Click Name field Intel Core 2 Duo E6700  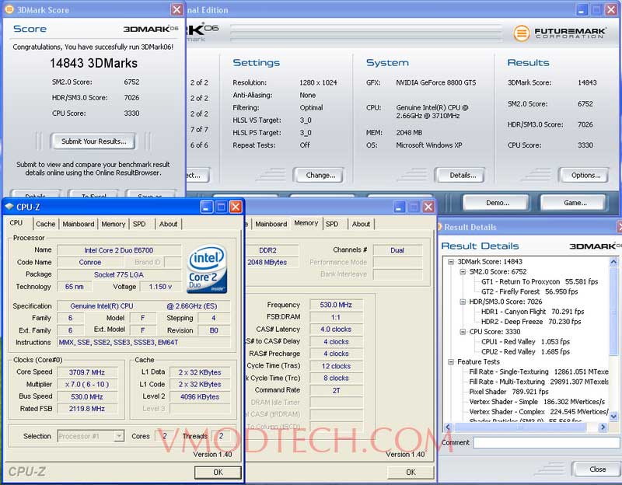coord(119,250)
